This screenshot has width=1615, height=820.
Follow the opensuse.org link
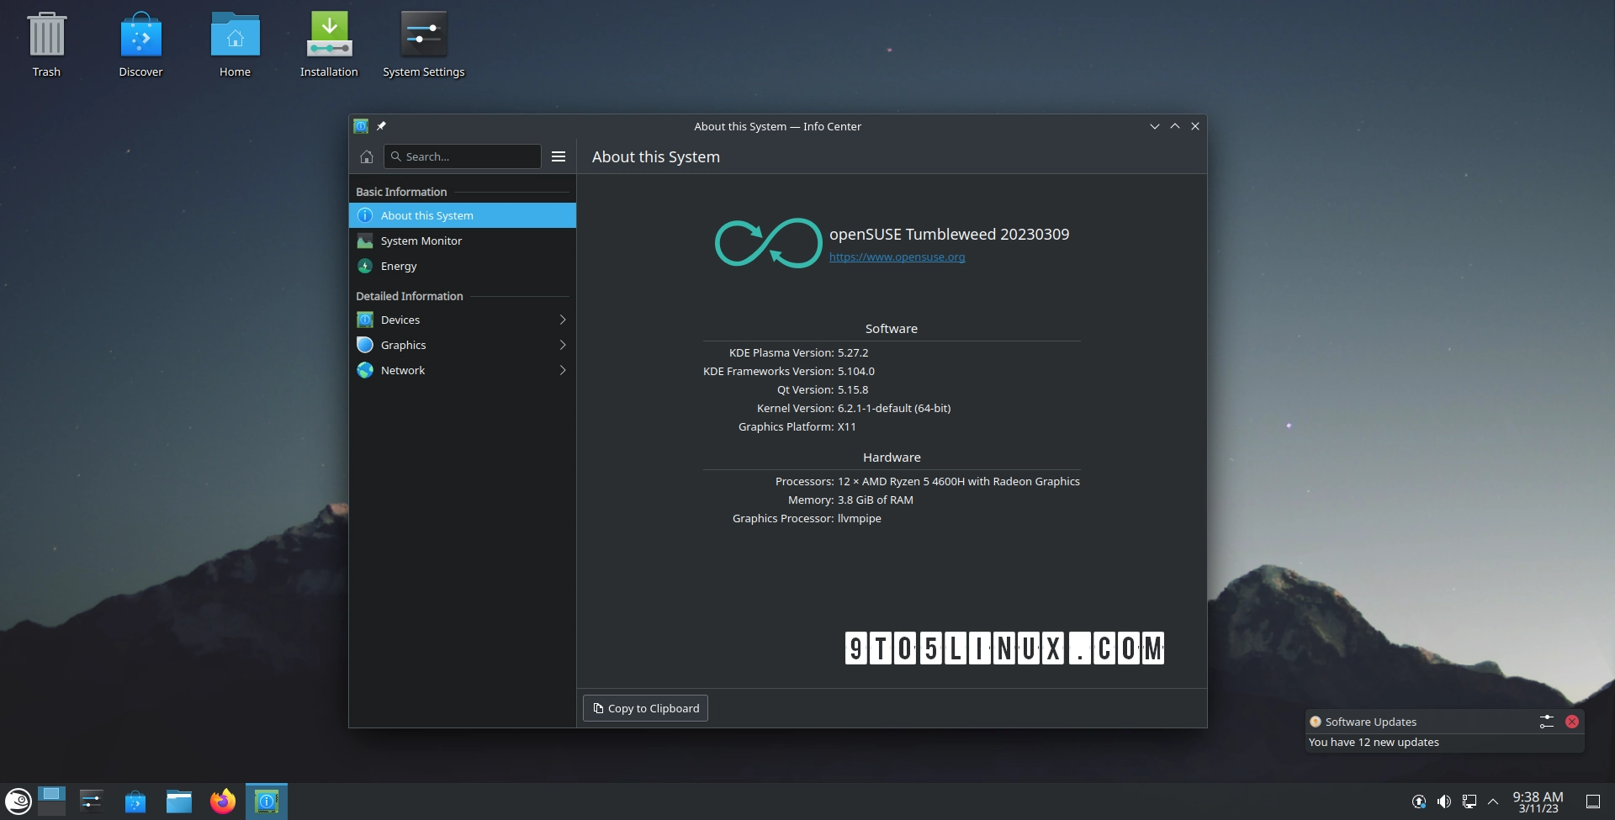pos(897,257)
